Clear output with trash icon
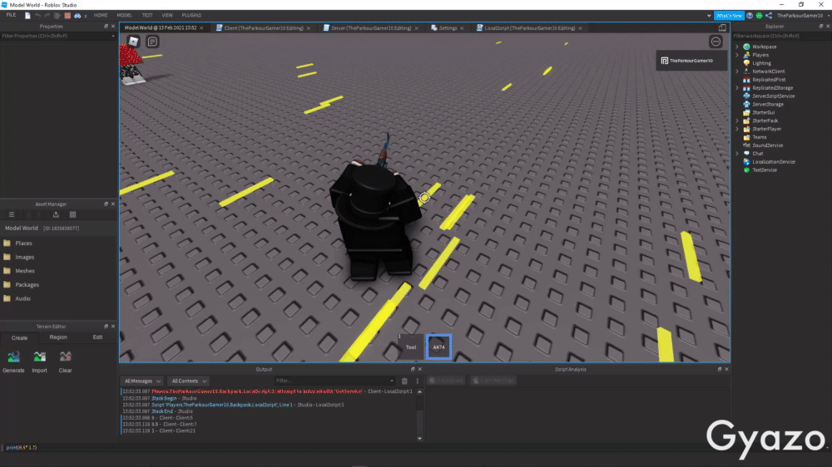This screenshot has height=467, width=832. click(404, 381)
